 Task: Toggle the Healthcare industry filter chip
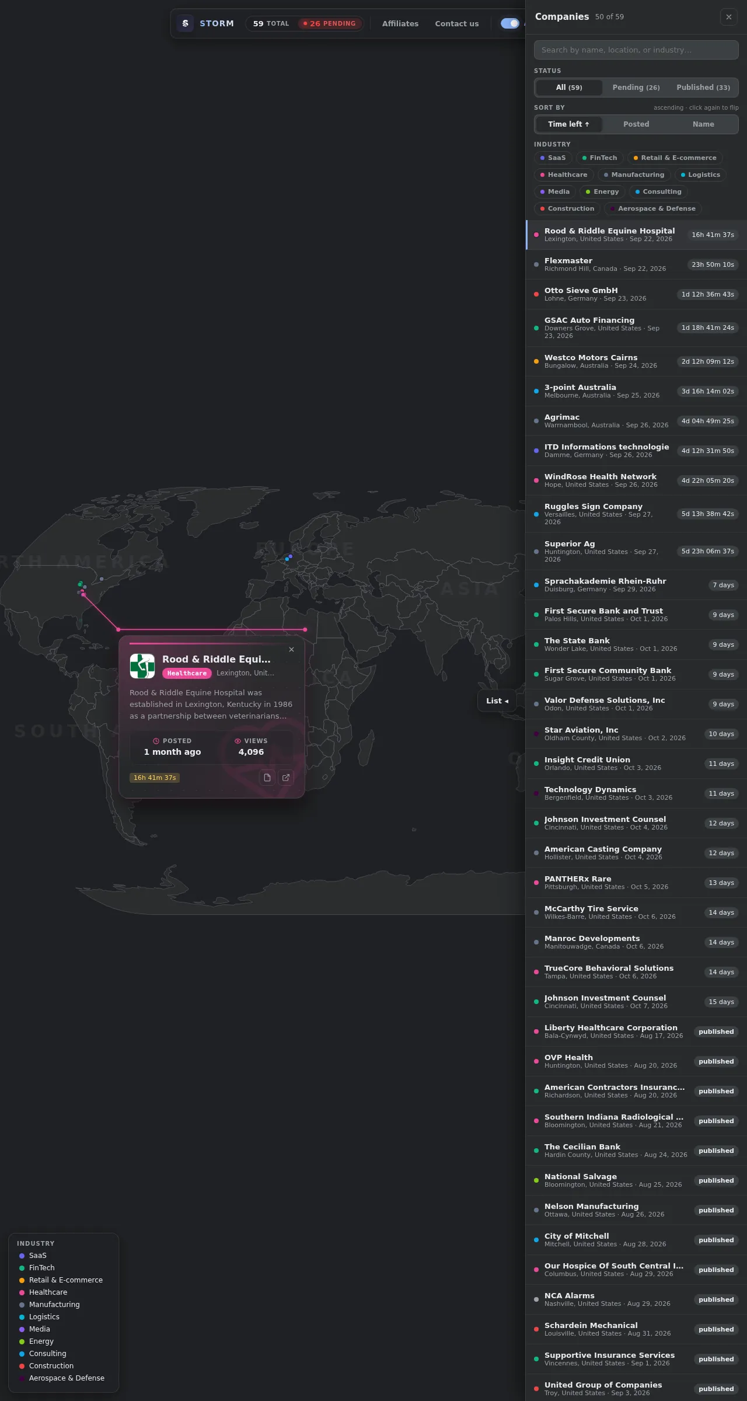[x=564, y=175]
